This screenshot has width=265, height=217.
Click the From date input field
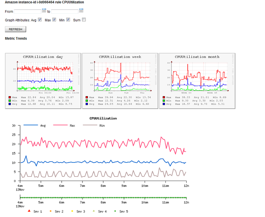point(28,11)
